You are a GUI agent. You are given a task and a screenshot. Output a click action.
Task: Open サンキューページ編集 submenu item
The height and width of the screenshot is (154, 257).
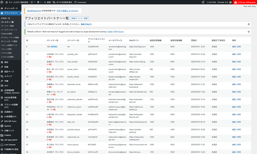(10, 37)
